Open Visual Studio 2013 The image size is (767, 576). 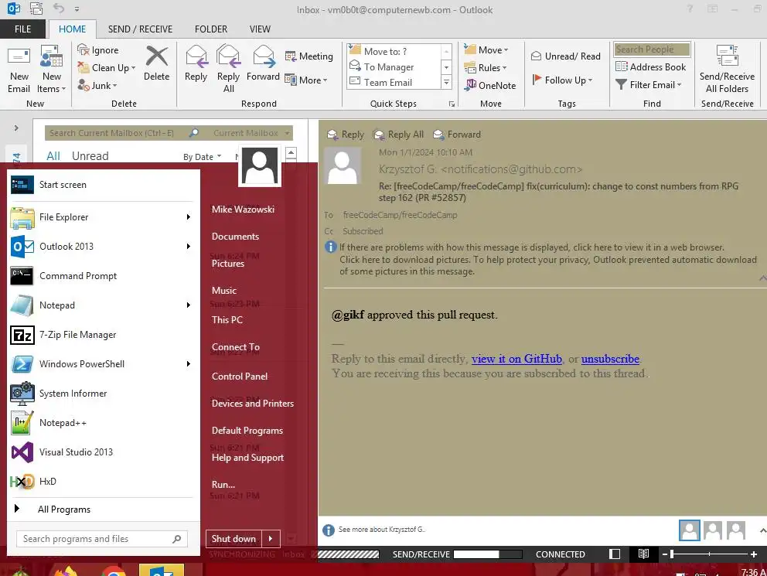pyautogui.click(x=102, y=452)
